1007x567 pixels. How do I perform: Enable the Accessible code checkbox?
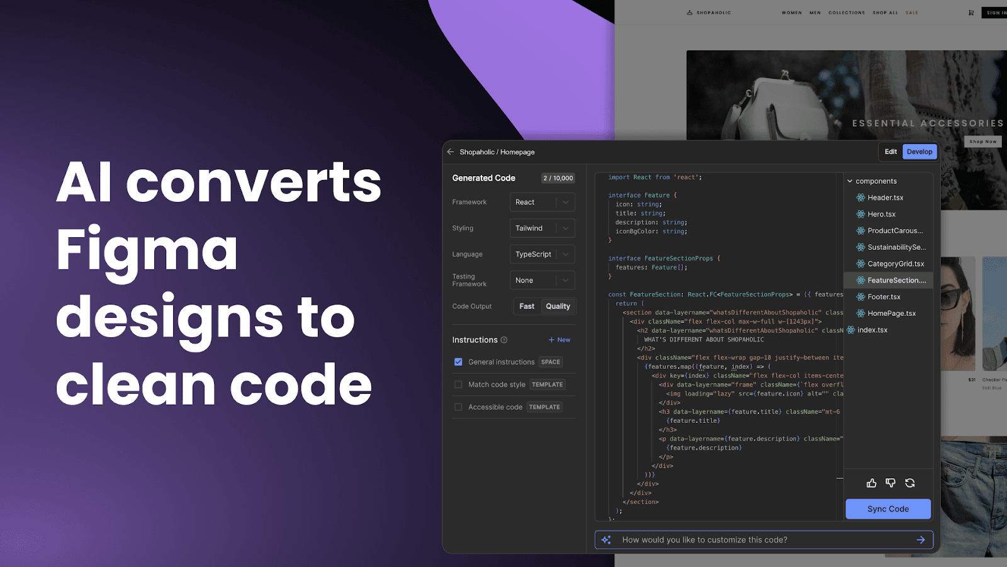(x=458, y=407)
